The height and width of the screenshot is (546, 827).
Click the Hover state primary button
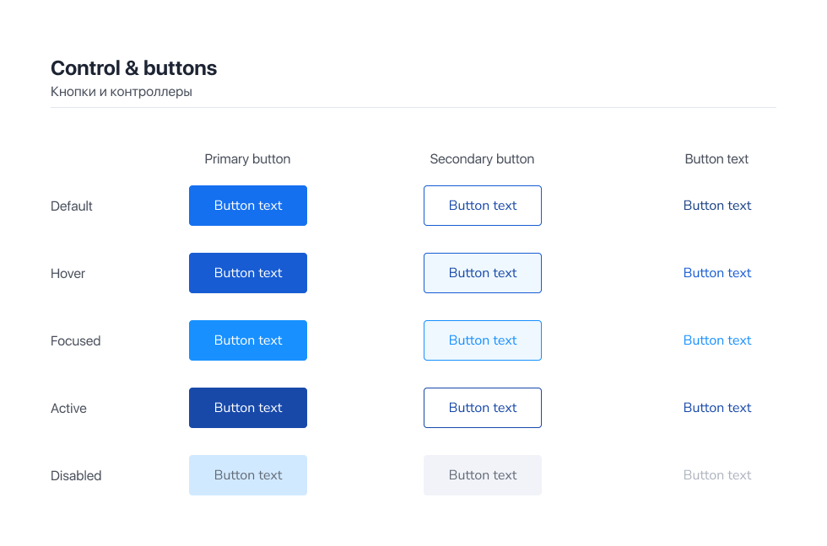pos(248,273)
